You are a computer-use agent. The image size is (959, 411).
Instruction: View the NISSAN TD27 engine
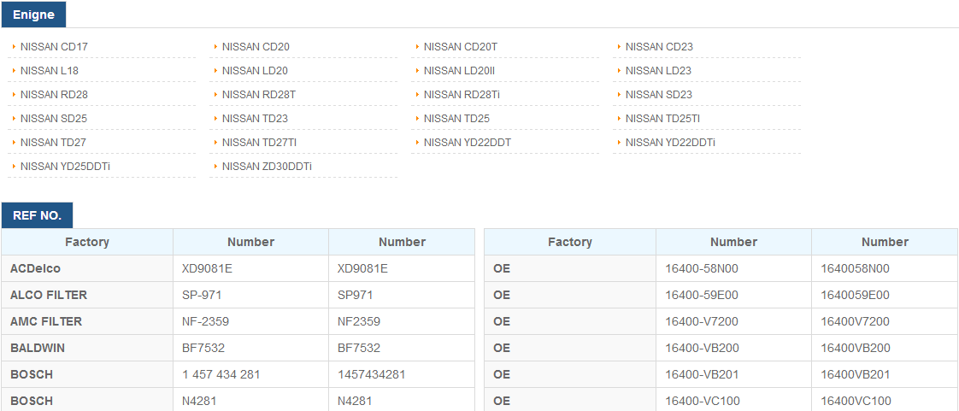pos(53,142)
